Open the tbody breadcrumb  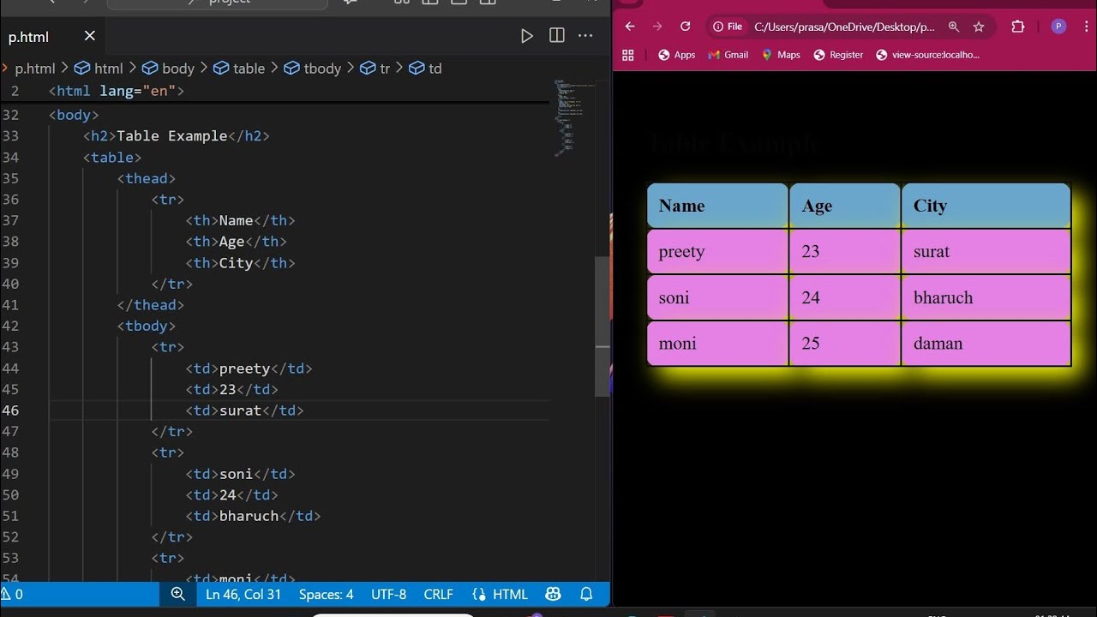[x=312, y=69]
